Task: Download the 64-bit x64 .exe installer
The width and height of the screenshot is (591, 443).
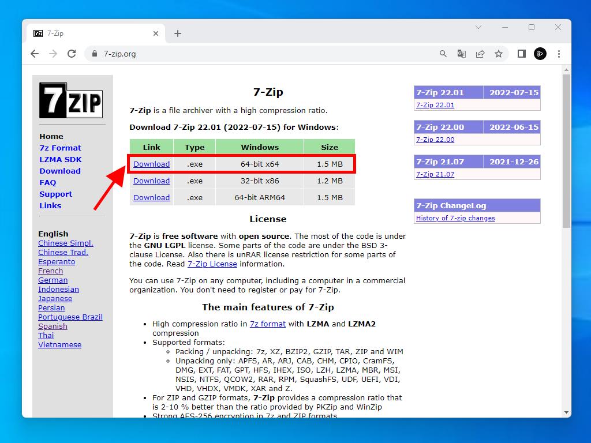Action: pyautogui.click(x=152, y=164)
